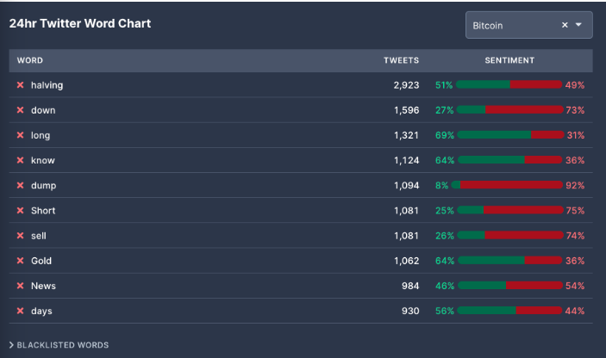Click the sentiment bar for 'halving'
Viewport: 606px width, 358px height.
[509, 85]
